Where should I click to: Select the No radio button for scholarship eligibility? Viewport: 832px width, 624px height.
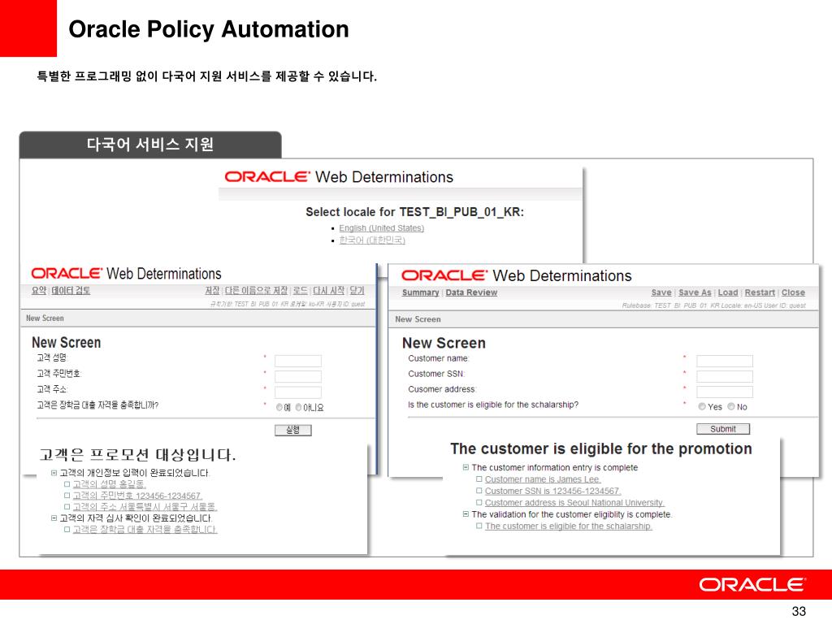[x=731, y=406]
